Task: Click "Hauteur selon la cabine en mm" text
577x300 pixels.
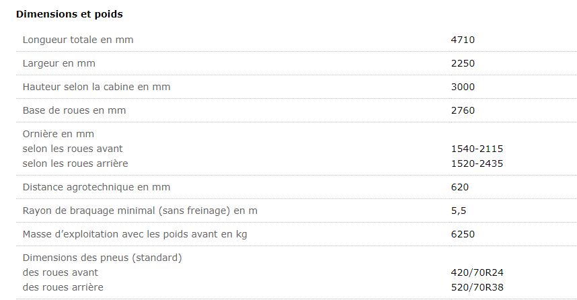Action: tap(96, 87)
